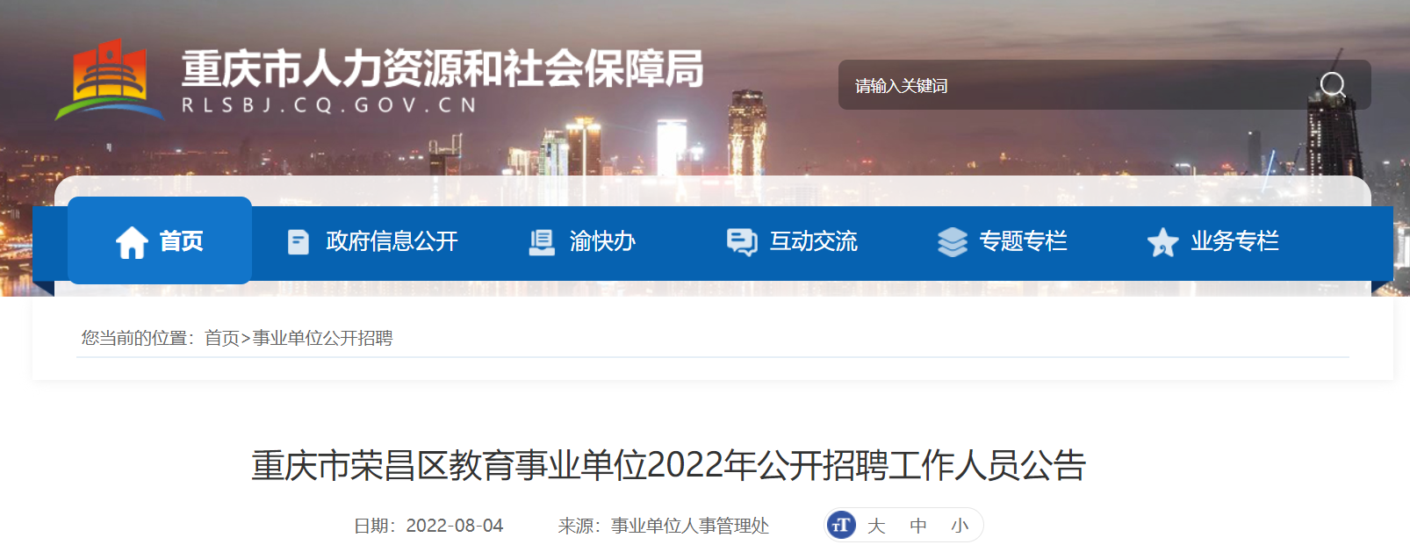Click the 渝快办 service icon
The width and height of the screenshot is (1410, 559).
pyautogui.click(x=542, y=242)
